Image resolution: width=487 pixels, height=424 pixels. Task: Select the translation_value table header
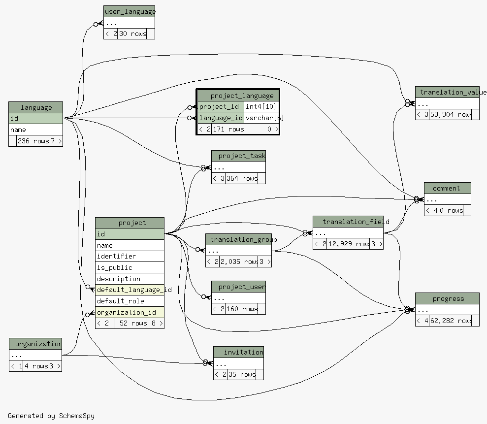tap(447, 92)
